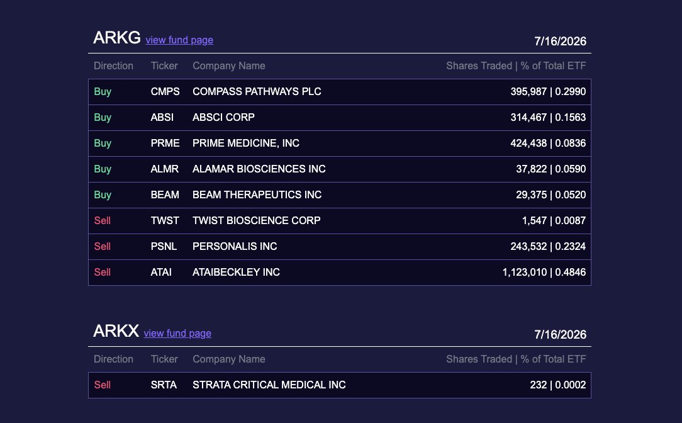
Task: Click the value 232 | 0.0002
Action: pos(558,385)
